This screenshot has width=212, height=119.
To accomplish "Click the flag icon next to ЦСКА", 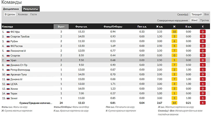I will pos(8,84).
